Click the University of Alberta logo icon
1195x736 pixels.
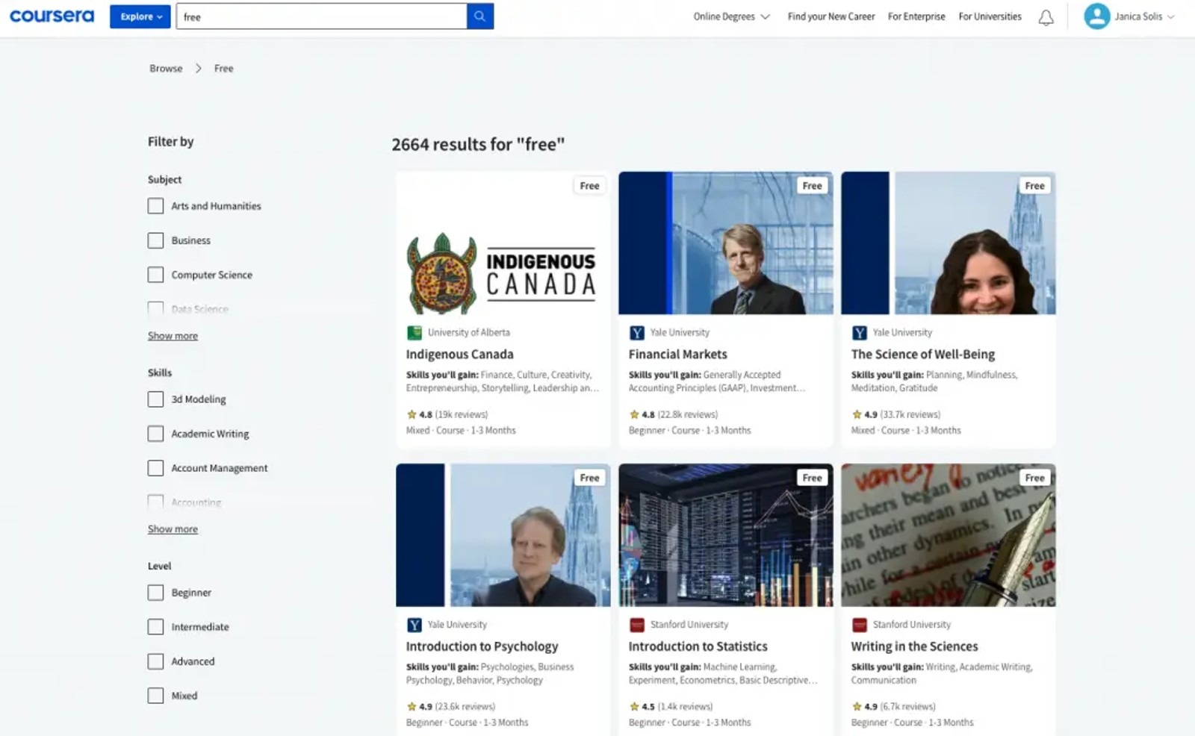coord(414,333)
